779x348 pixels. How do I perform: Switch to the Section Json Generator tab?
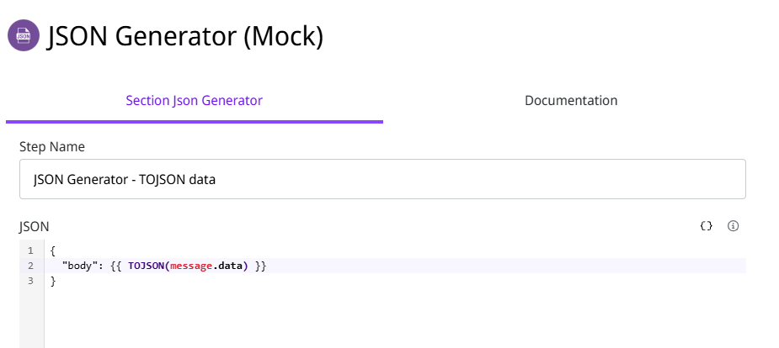click(194, 101)
